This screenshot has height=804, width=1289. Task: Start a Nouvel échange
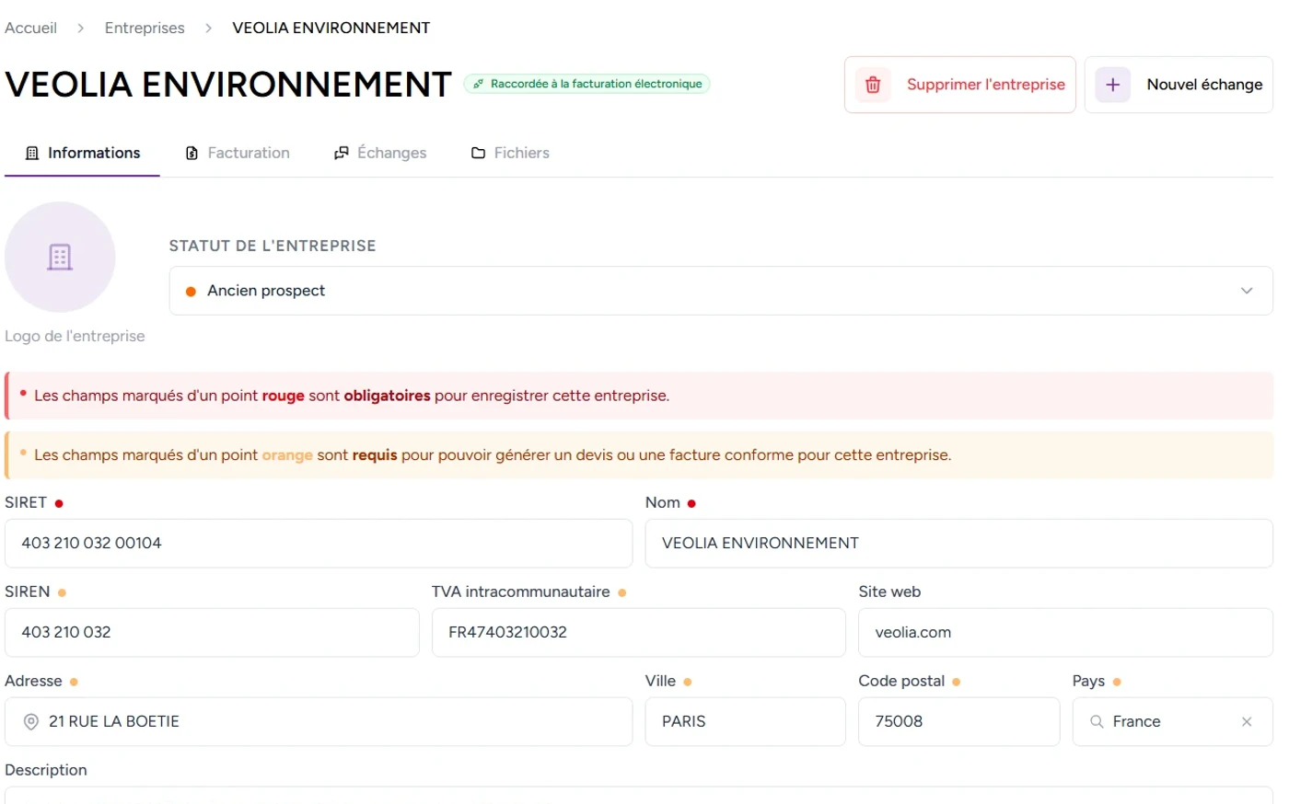[x=1179, y=85]
